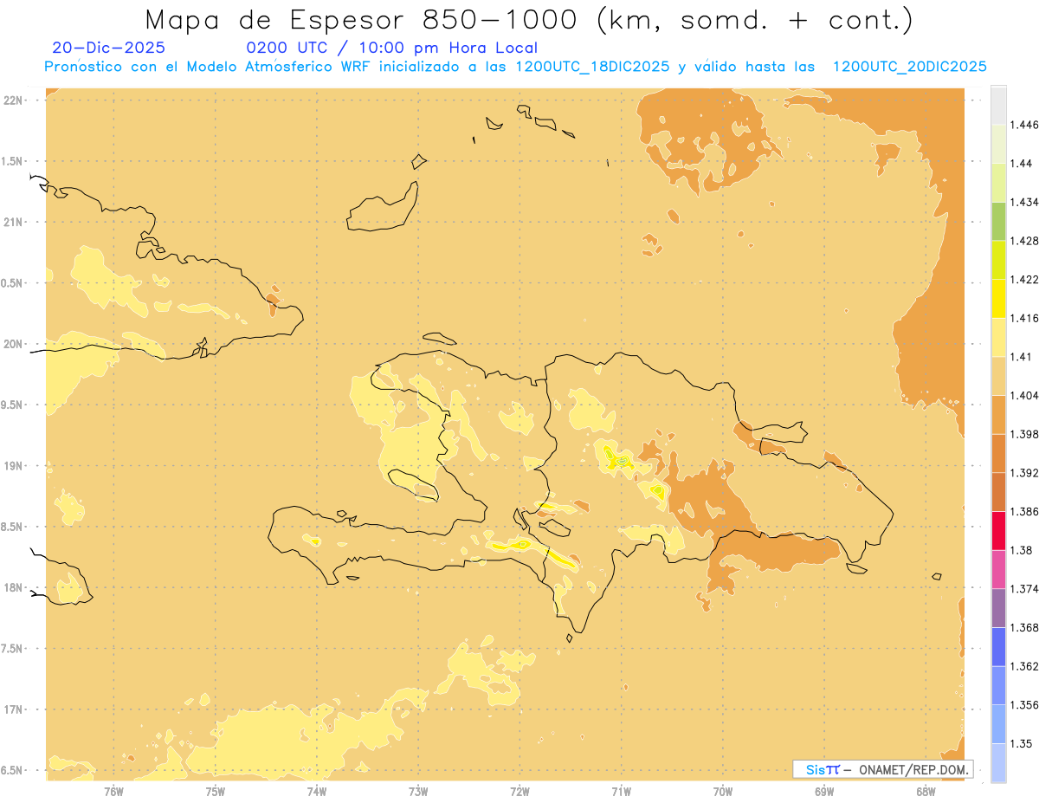The height and width of the screenshot is (803, 1039).
Task: Click the '1.38' colorbar value
Action: (1022, 550)
